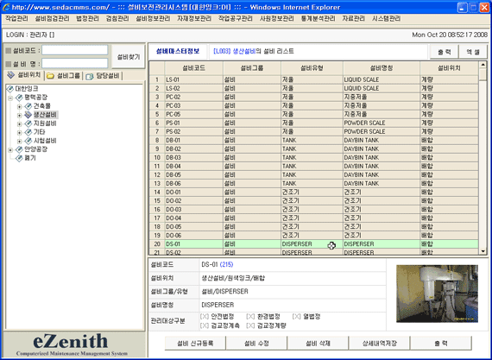
Task: Click the equipment list scrollbar down arrow
Action: [x=483, y=251]
